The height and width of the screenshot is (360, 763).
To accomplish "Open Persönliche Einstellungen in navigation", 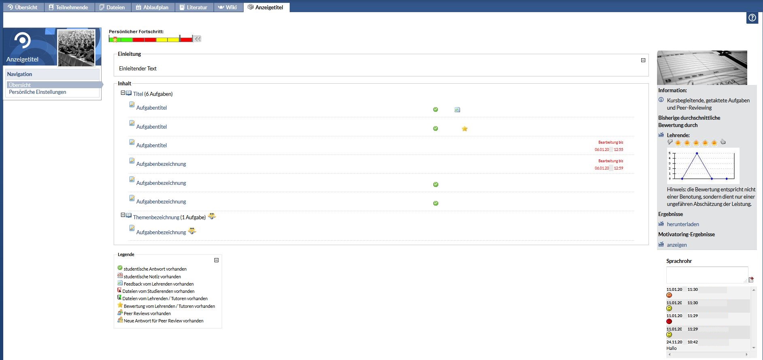I will 38,92.
